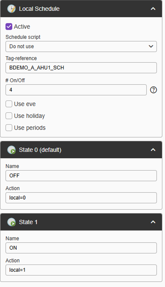The width and height of the screenshot is (165, 287).
Task: Click the State 0 clock icon
Action: (x=11, y=150)
